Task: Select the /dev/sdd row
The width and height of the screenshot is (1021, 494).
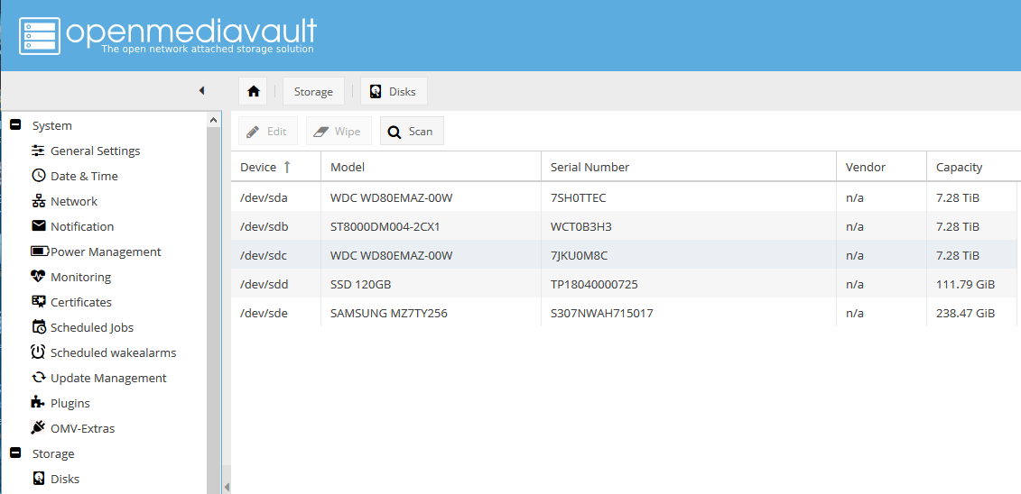Action: (x=625, y=284)
